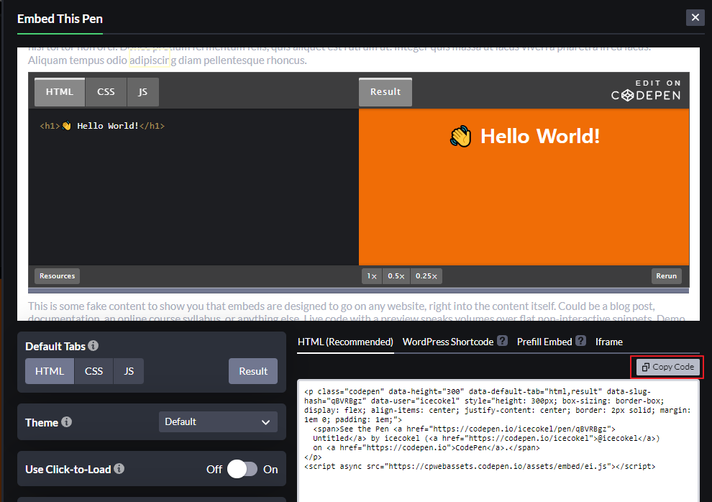Click the Copy Code button
Screen dimensions: 712x502
[x=667, y=367]
